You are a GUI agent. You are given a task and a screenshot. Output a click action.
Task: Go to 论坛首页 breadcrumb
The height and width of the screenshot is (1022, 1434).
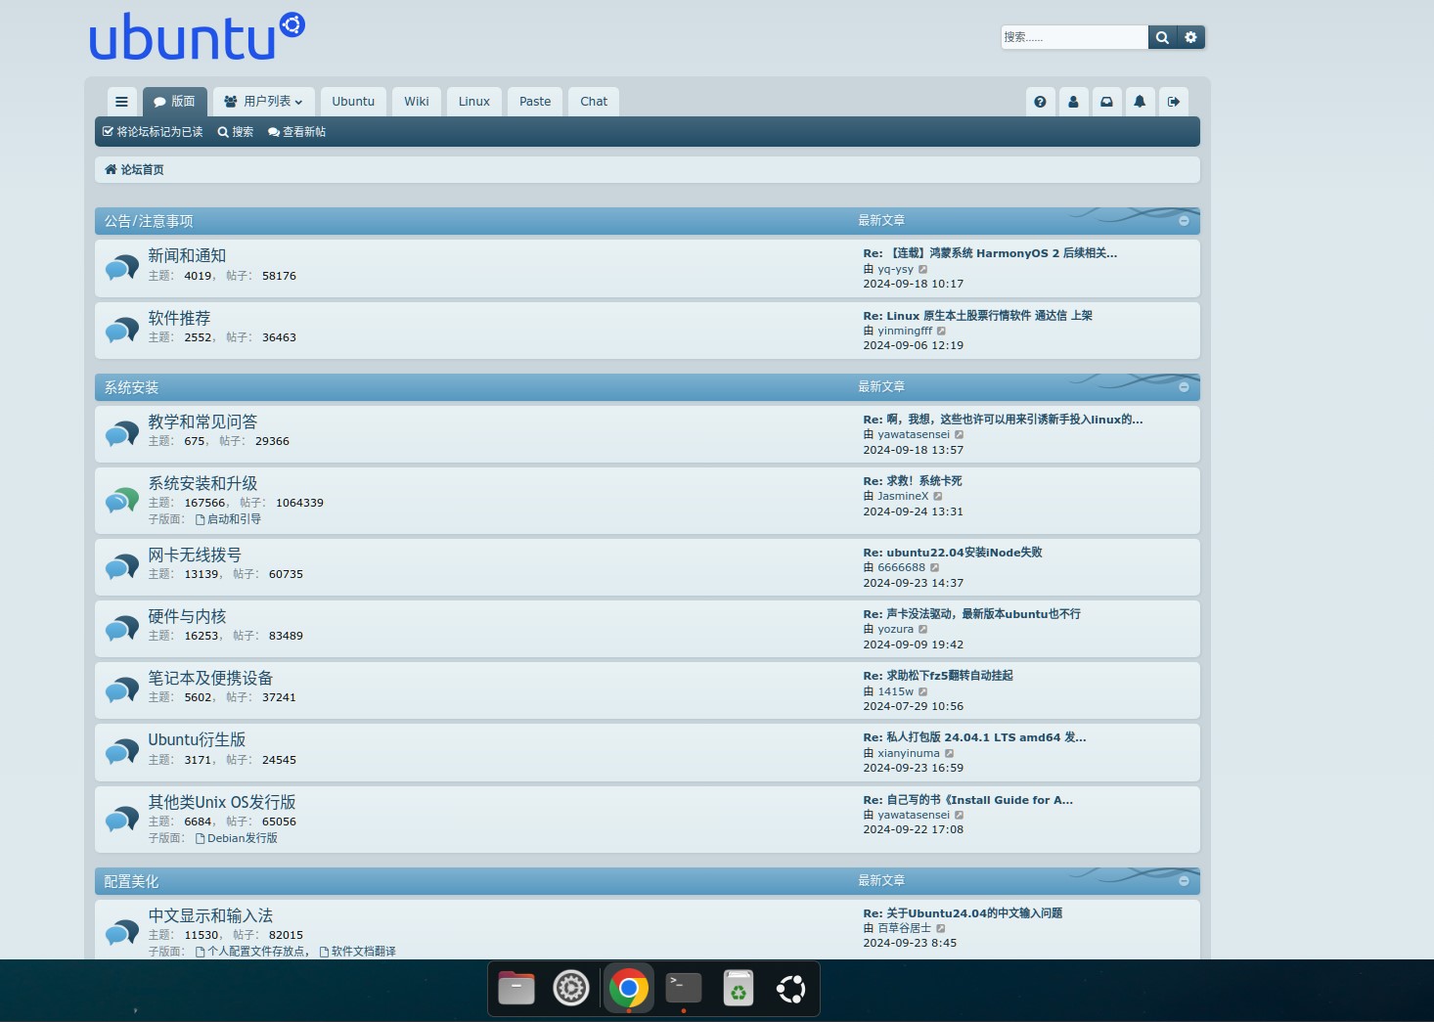point(135,170)
